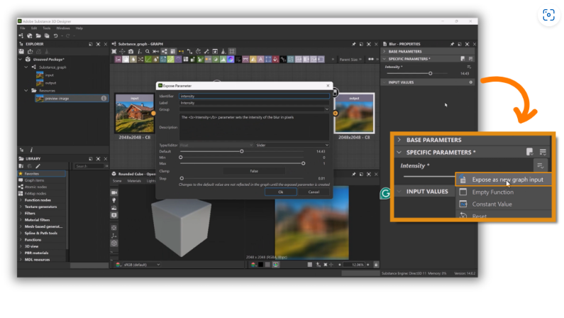
Task: Click into the Identifier input field
Action: pos(254,96)
